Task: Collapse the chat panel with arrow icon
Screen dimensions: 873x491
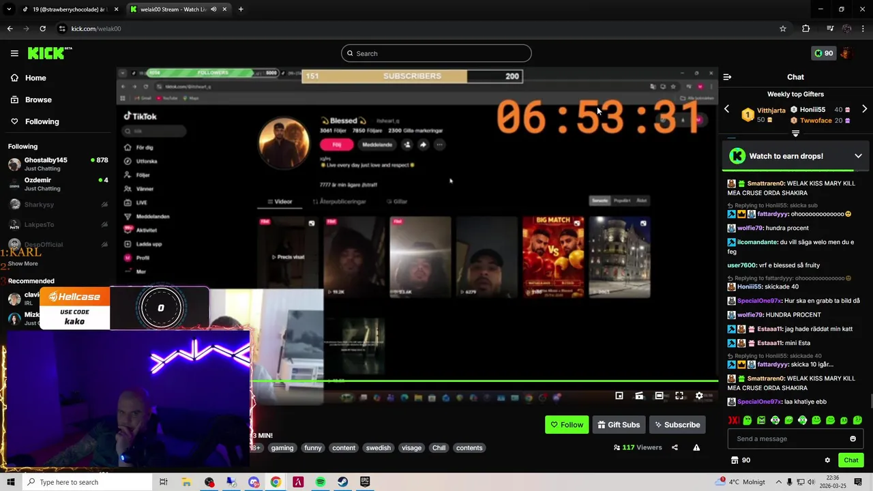Action: click(x=727, y=77)
